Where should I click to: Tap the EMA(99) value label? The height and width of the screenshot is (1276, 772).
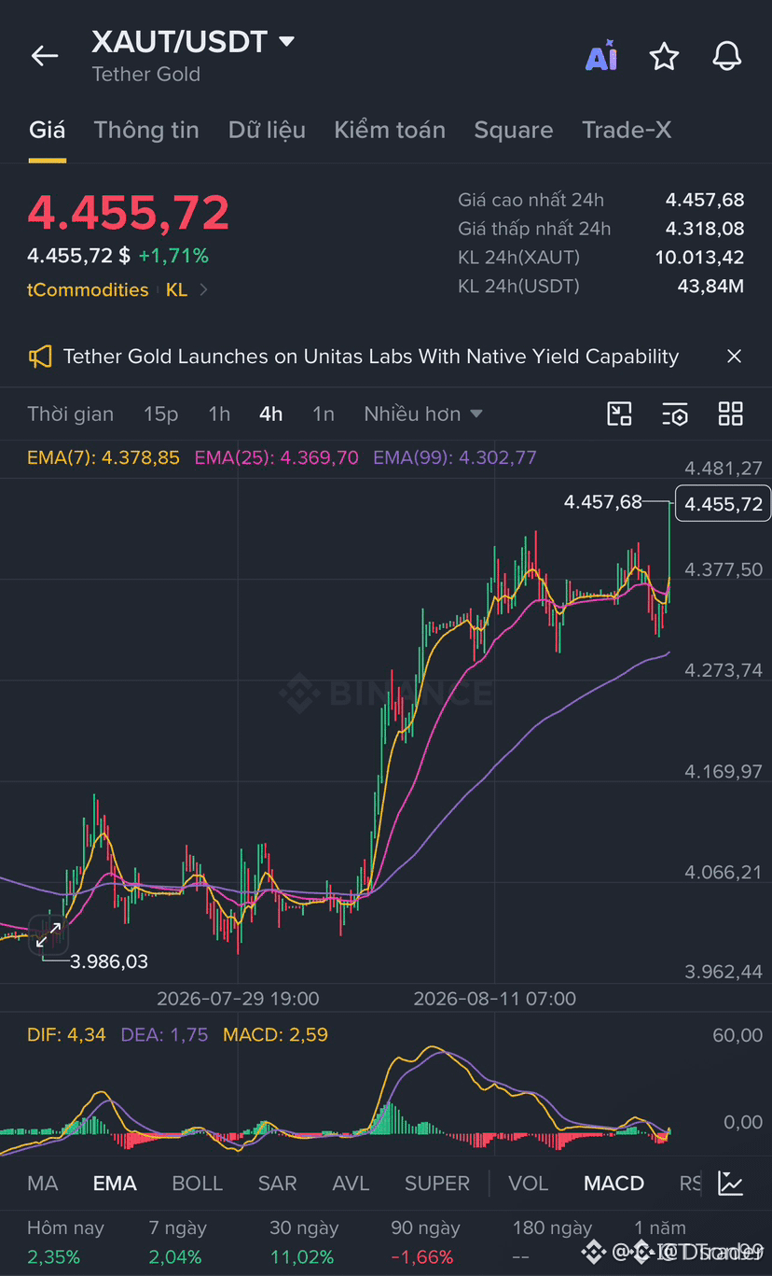[x=455, y=457]
